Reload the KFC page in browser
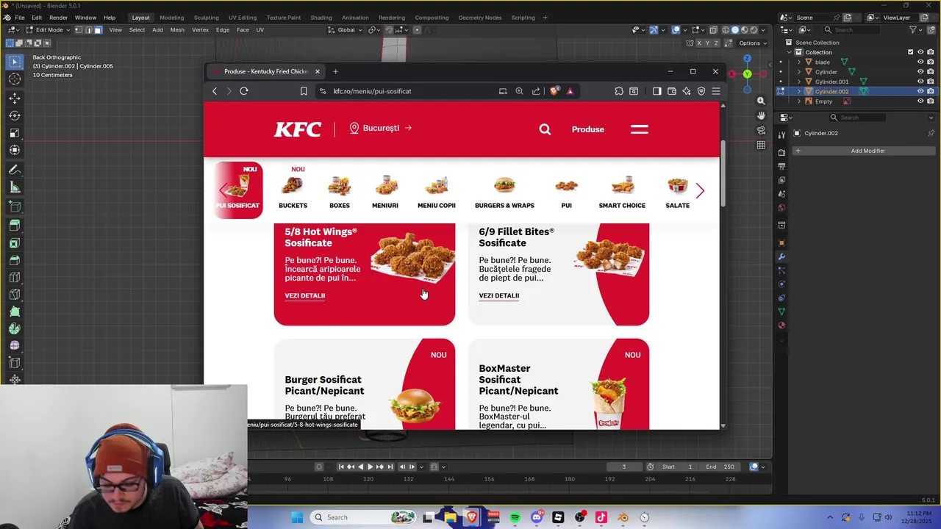The width and height of the screenshot is (941, 529). [x=244, y=91]
